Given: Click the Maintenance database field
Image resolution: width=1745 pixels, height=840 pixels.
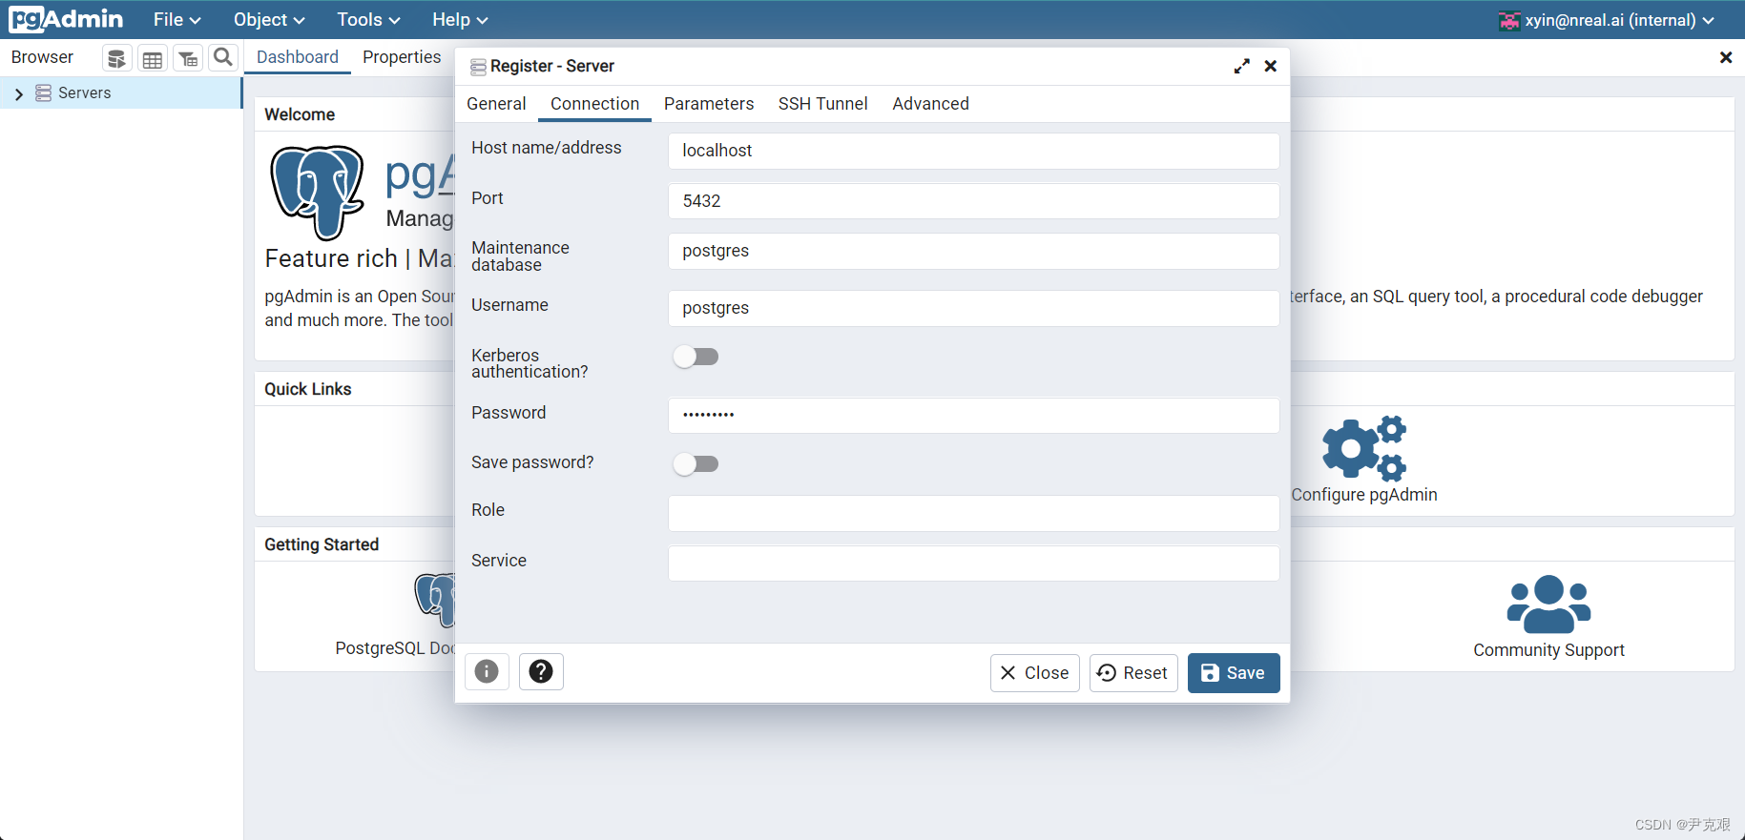Looking at the screenshot, I should [973, 251].
